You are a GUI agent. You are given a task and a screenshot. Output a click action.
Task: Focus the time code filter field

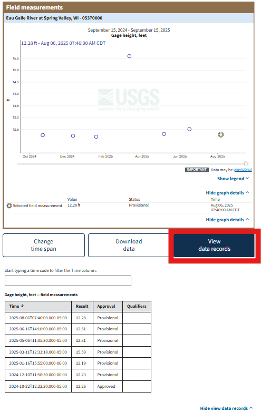[68, 281]
